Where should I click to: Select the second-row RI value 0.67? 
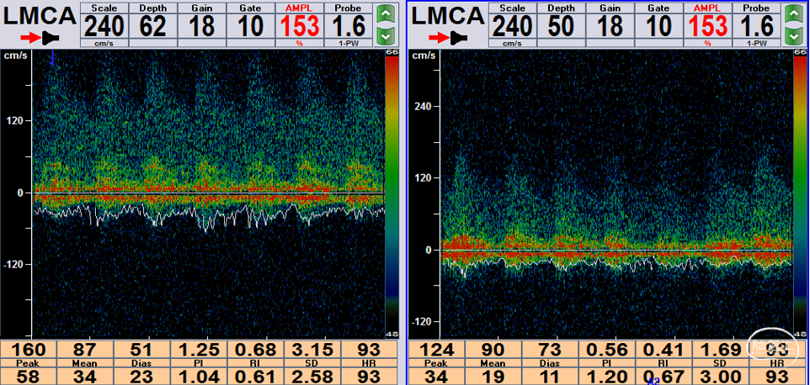click(x=663, y=376)
